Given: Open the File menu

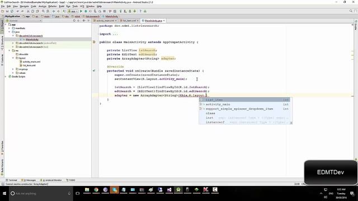Looking at the screenshot, I should [3, 6].
